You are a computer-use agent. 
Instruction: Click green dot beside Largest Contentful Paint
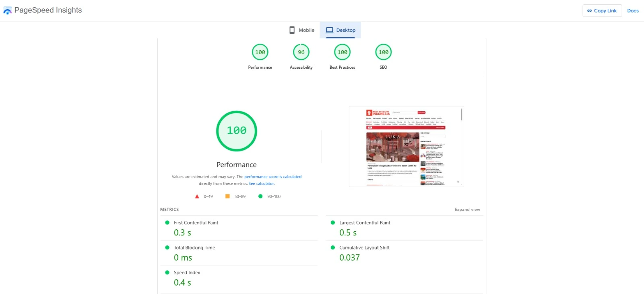[333, 223]
